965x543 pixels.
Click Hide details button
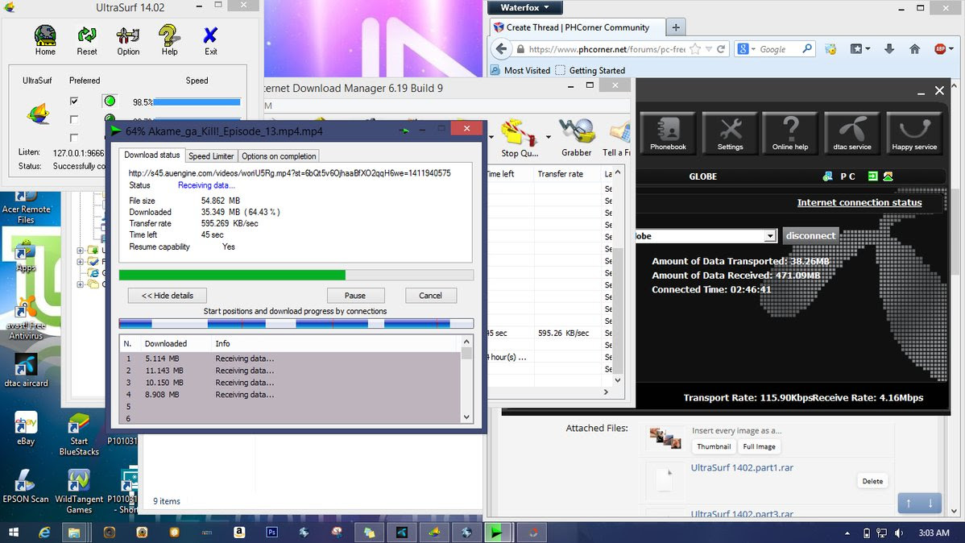(x=168, y=296)
